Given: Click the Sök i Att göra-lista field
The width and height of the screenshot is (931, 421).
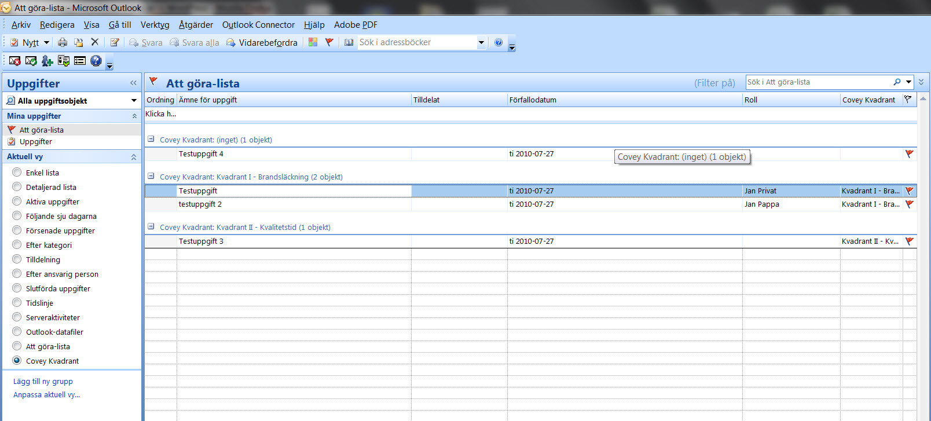Looking at the screenshot, I should point(818,82).
